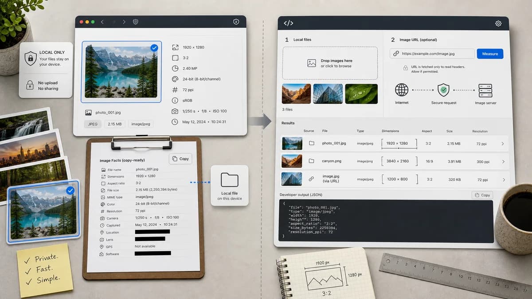This screenshot has width=532, height=299.
Task: Select the green leaf thumbnail under Local files
Action: 361,94
